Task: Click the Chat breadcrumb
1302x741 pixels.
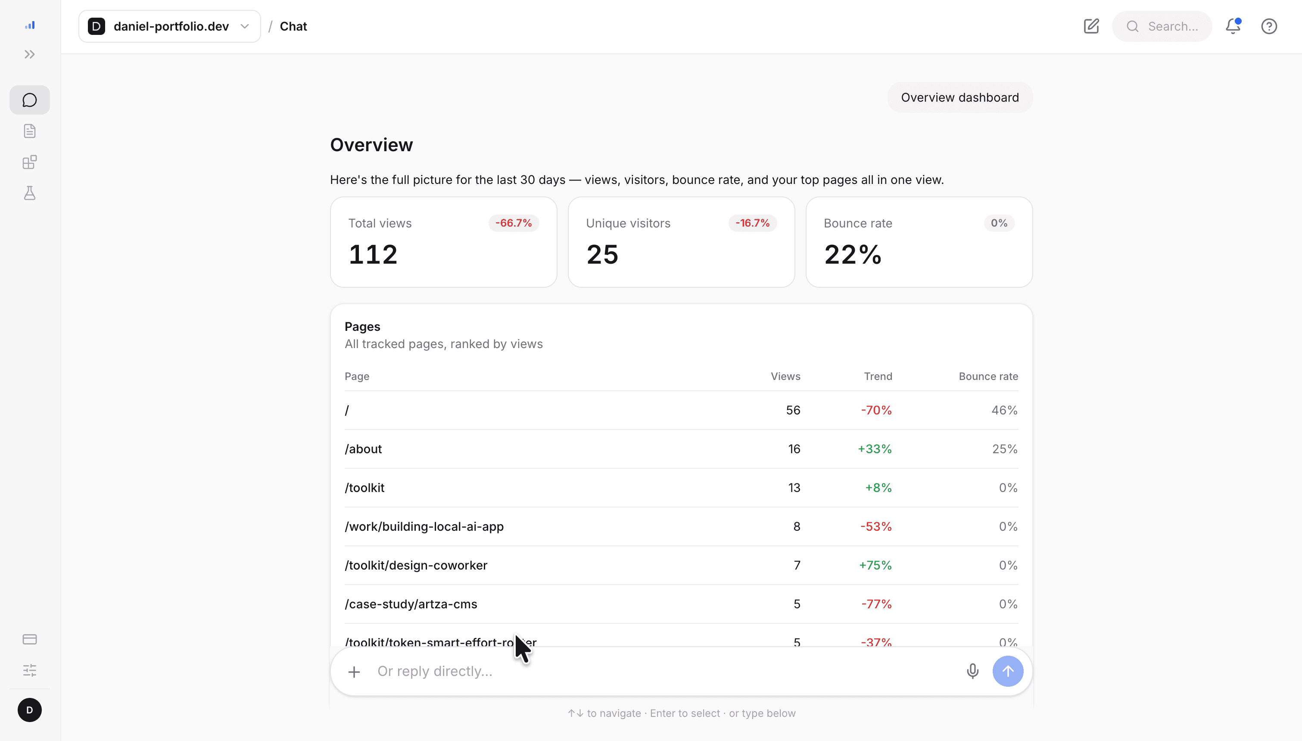Action: (293, 26)
